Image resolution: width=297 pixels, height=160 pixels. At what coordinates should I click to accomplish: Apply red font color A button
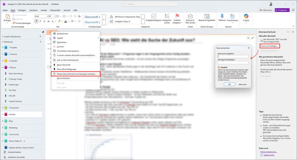[x=66, y=21]
